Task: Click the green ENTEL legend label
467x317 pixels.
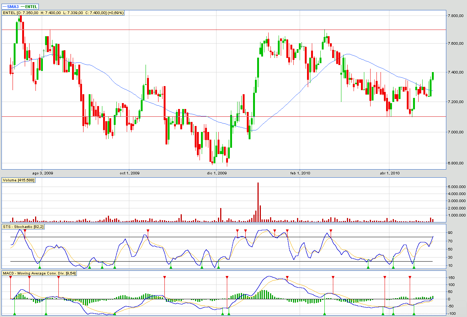Action: (x=31, y=7)
